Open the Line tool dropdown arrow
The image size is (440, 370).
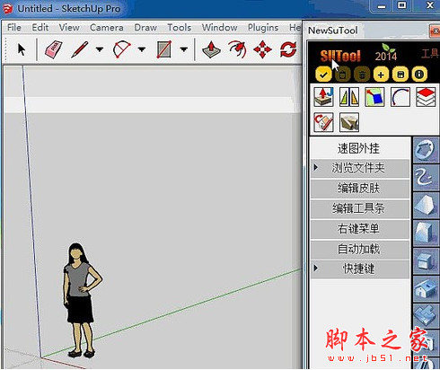pos(100,49)
